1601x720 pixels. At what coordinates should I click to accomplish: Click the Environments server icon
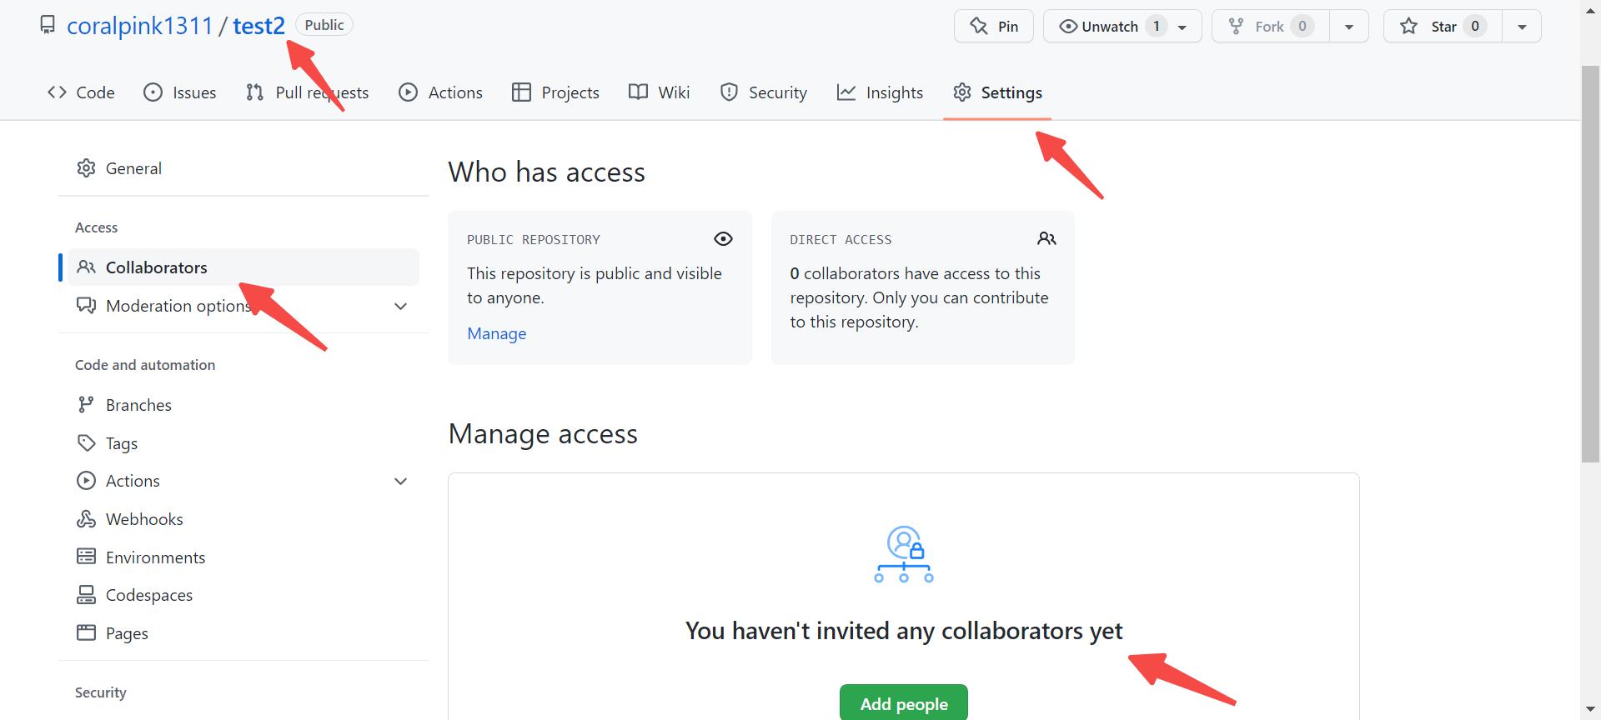pos(86,557)
